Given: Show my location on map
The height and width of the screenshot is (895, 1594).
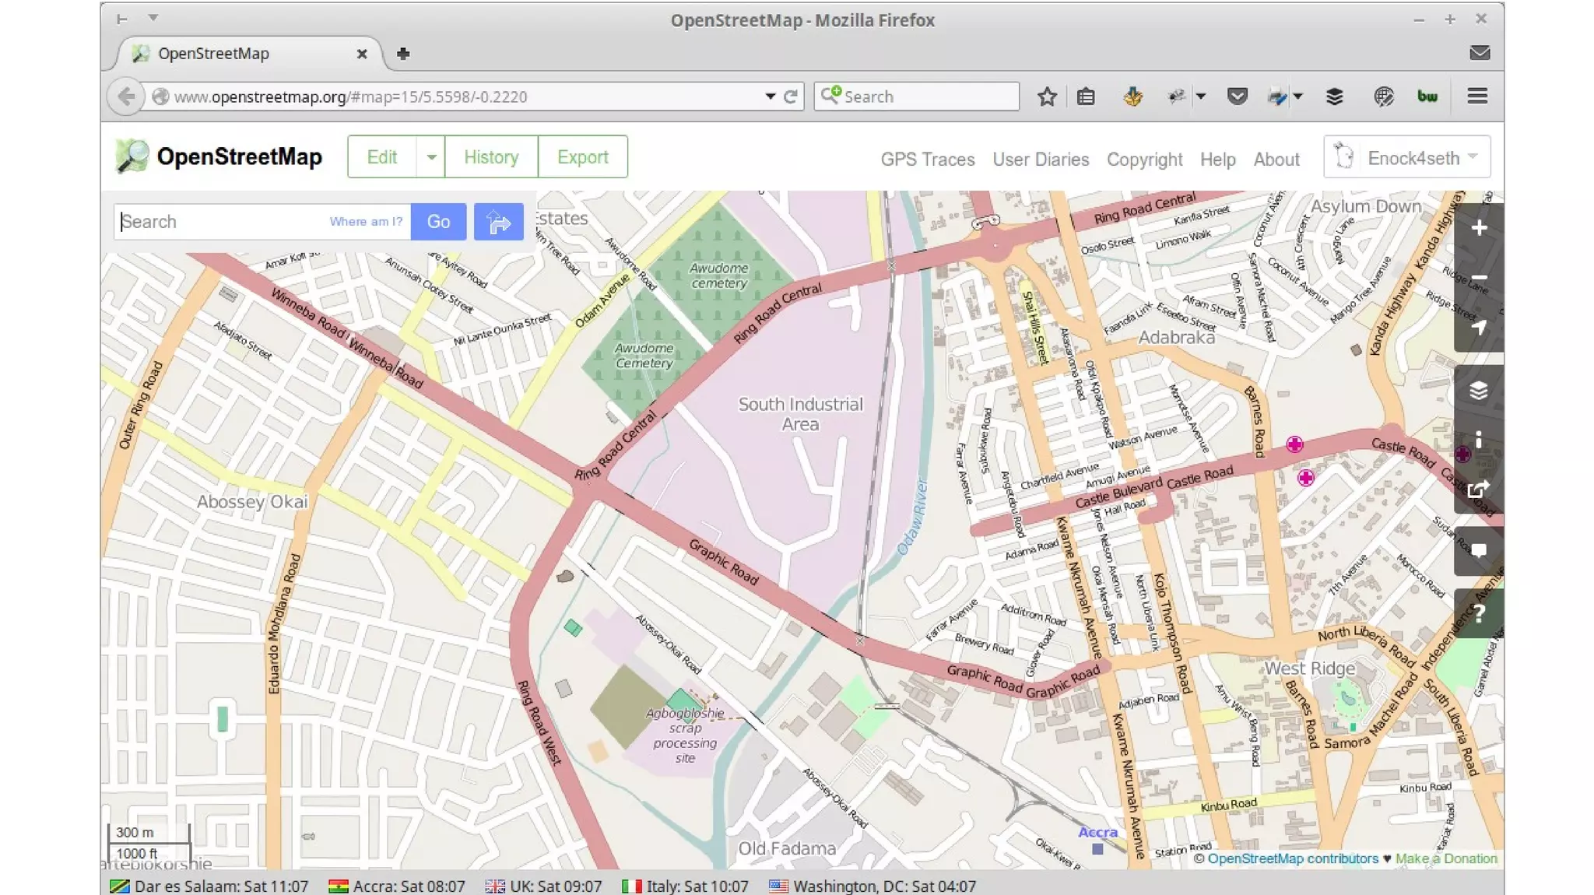Looking at the screenshot, I should pyautogui.click(x=1478, y=328).
